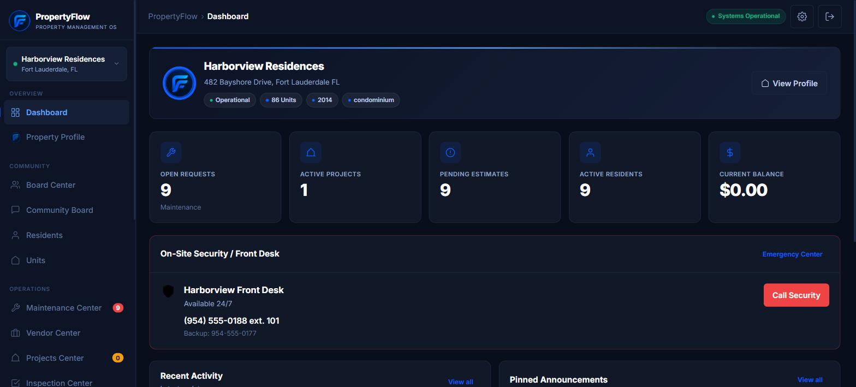Click the $0.00 current balance amount
This screenshot has width=856, height=387.
pos(744,190)
